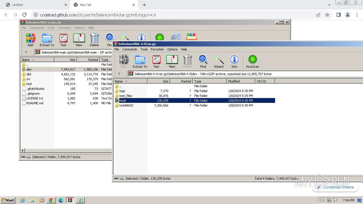Select README.md file
This screenshot has height=204, width=363.
point(35,103)
